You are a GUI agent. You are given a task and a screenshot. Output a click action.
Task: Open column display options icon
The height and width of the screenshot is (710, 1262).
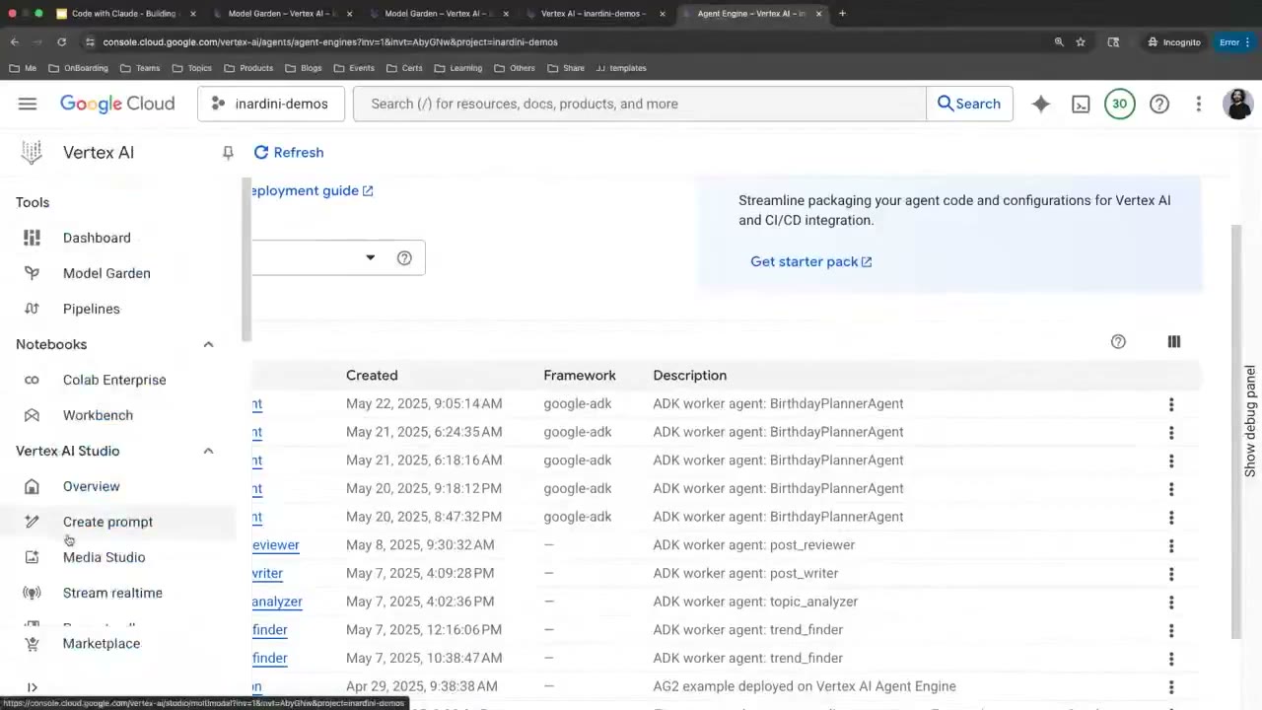point(1174,341)
